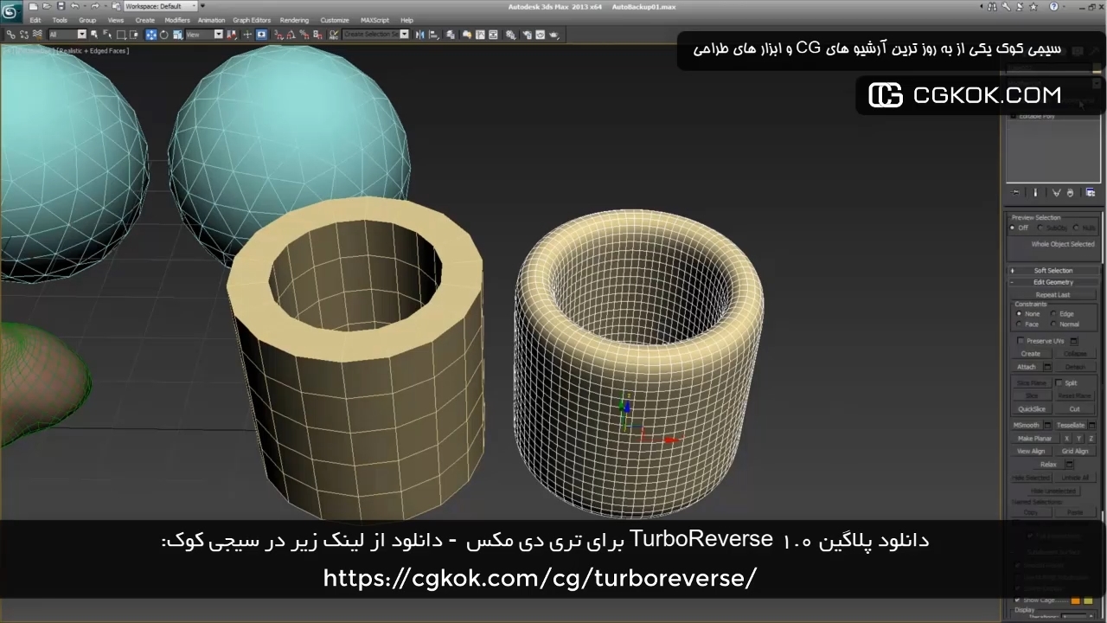Toggle the Show Cage checkbox
Viewport: 1107px width, 623px height.
[1018, 600]
